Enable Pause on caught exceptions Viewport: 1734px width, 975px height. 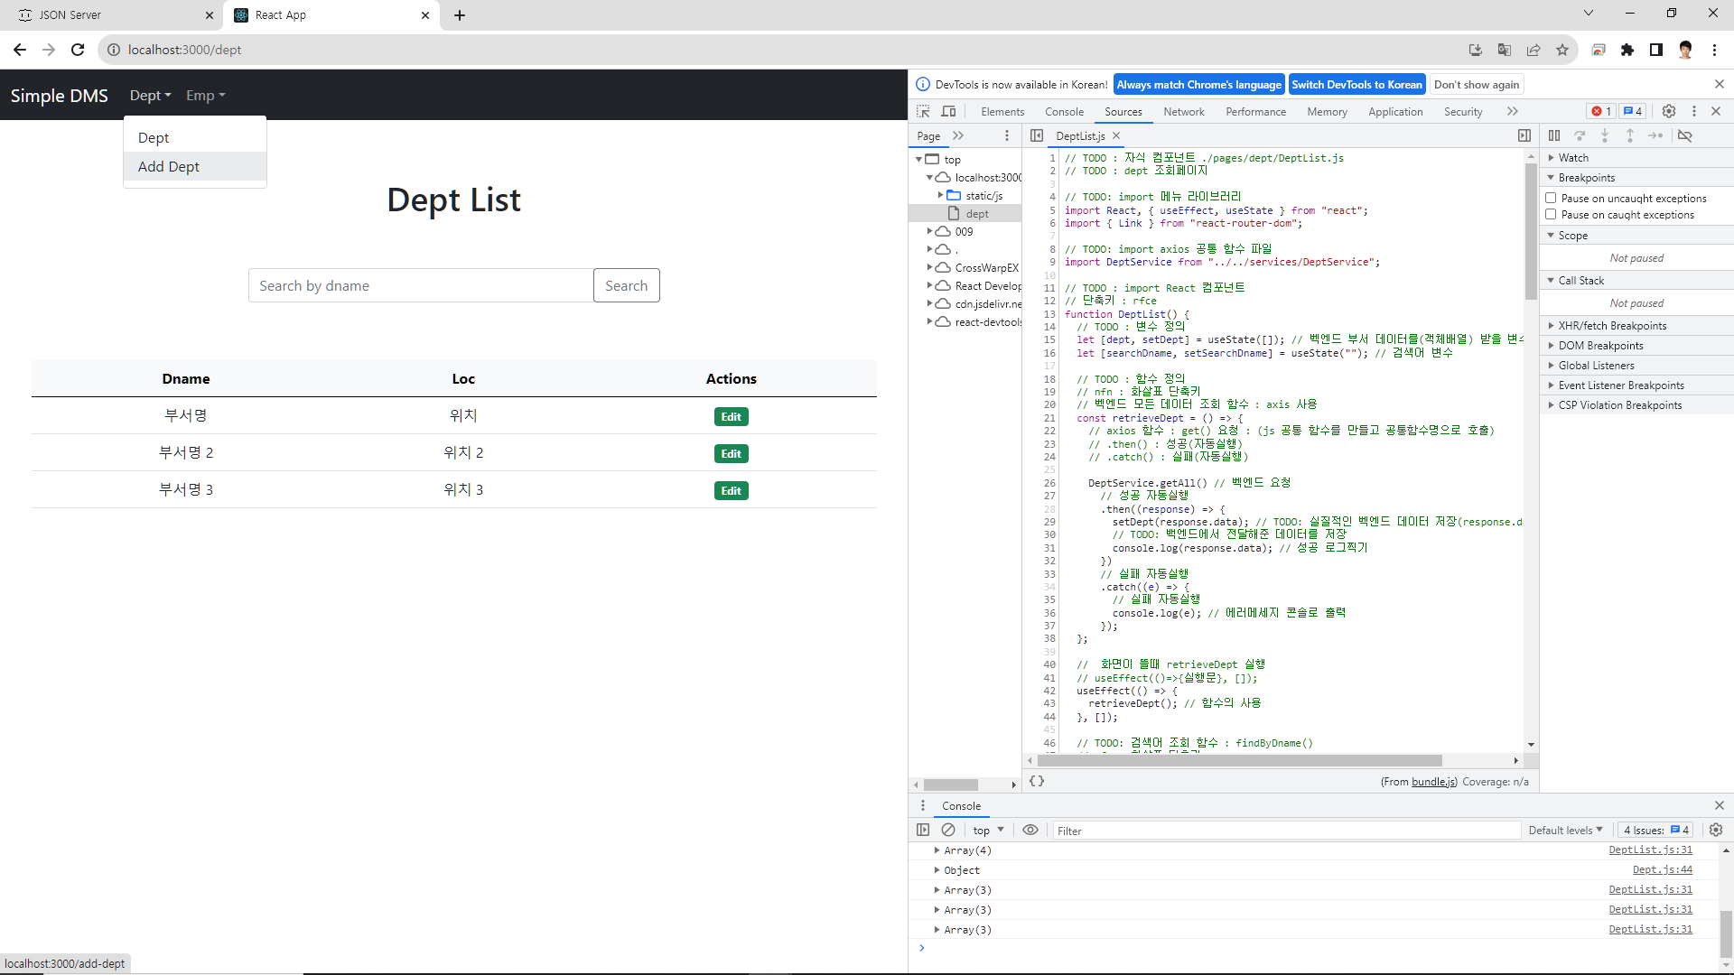[1551, 214]
